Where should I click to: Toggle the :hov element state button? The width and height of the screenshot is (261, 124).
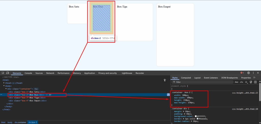[236, 82]
